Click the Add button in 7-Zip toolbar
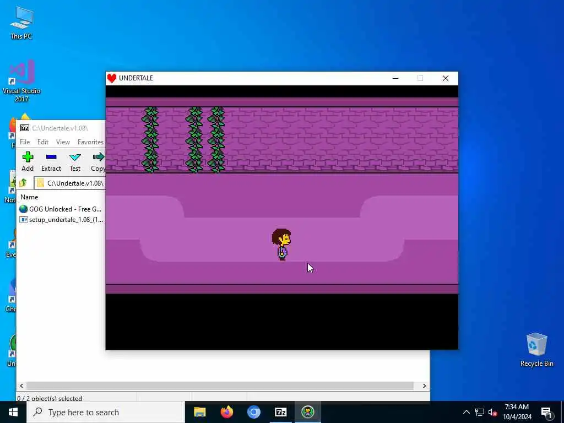The image size is (564, 423). (x=28, y=161)
